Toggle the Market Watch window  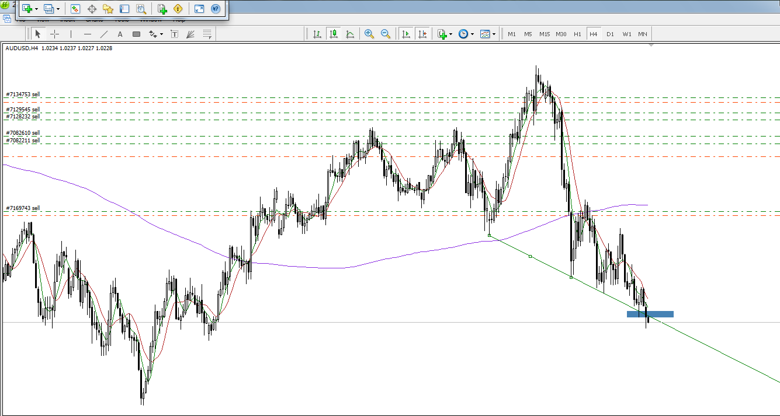point(75,9)
